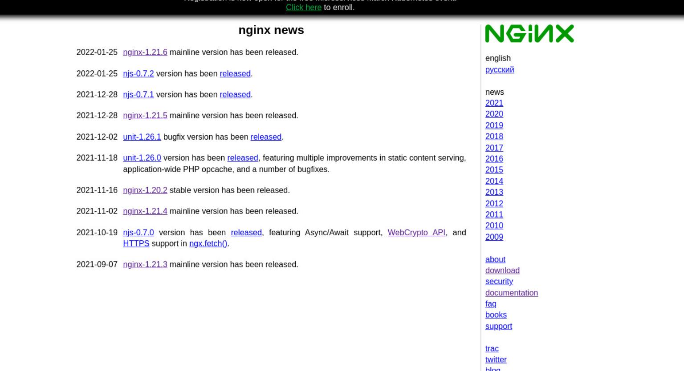Viewport: 684px width, 371px height.
Task: Click the 2021-09-07 date text
Action: [x=97, y=264]
